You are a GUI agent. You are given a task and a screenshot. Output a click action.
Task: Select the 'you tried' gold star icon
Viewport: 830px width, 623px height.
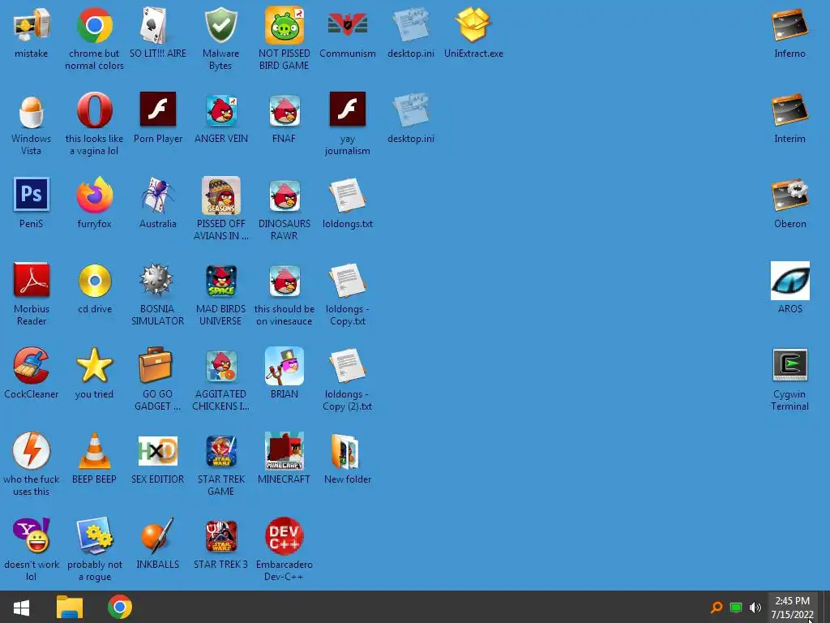[94, 366]
